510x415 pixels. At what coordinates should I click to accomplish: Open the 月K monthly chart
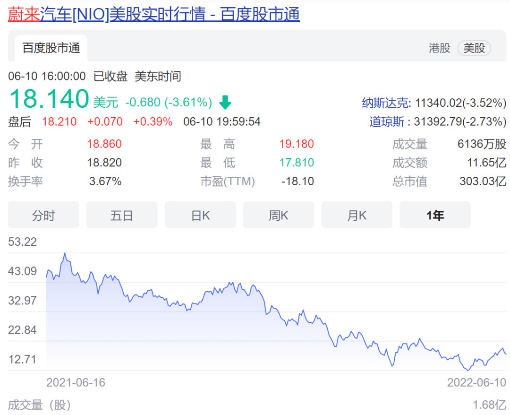click(357, 215)
